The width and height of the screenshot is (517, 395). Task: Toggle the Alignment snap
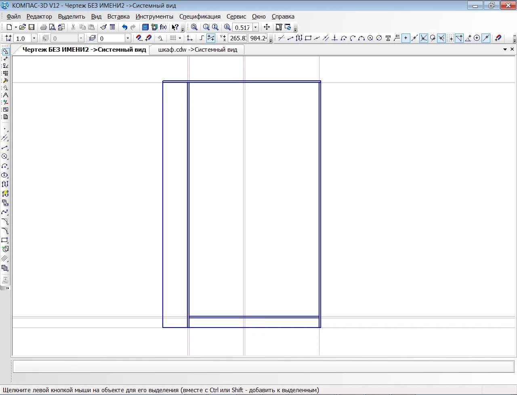(459, 38)
